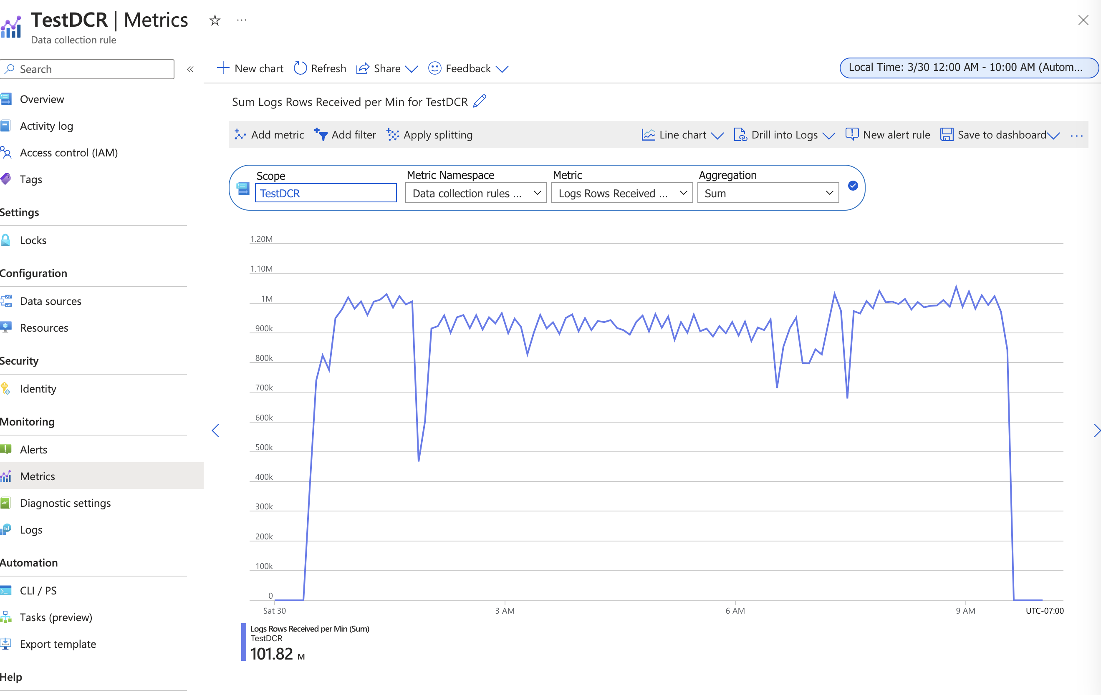The image size is (1101, 695).
Task: Click the Identity key icon
Action: (5, 388)
